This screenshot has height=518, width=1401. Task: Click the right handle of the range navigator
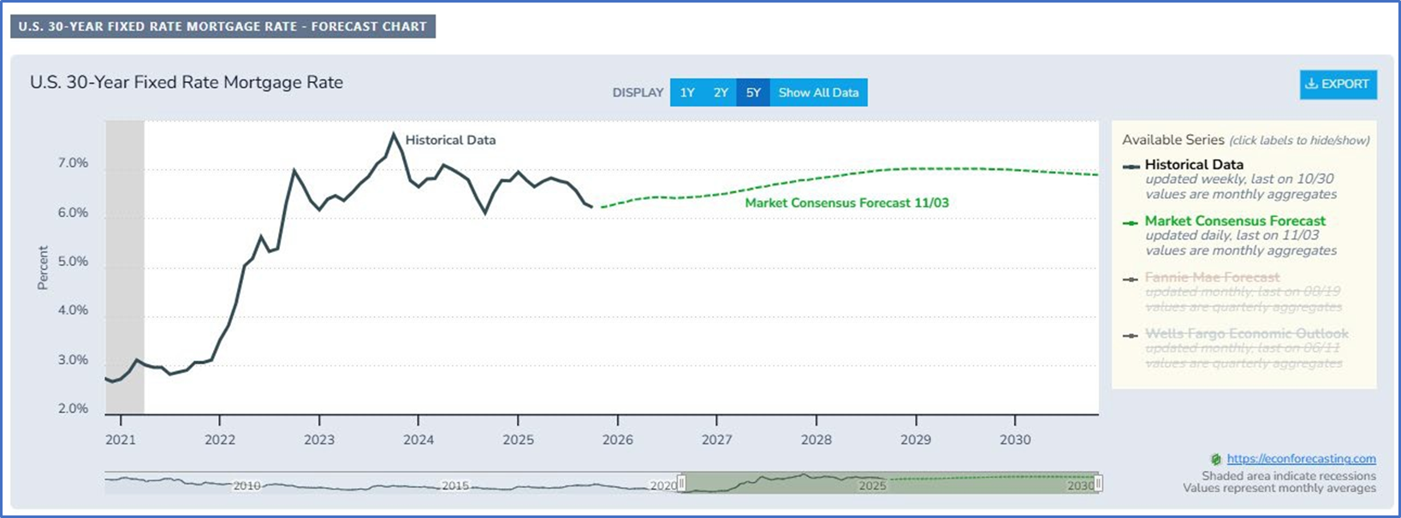(x=1098, y=484)
